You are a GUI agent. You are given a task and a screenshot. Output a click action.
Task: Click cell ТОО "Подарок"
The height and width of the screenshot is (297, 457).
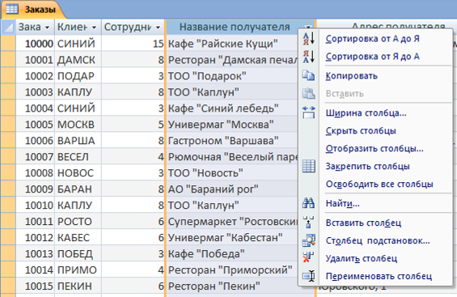[x=232, y=76]
